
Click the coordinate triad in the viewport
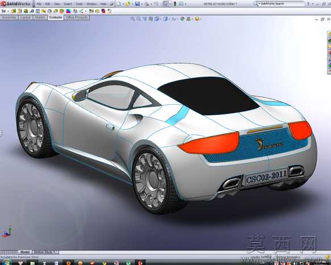pyautogui.click(x=7, y=231)
